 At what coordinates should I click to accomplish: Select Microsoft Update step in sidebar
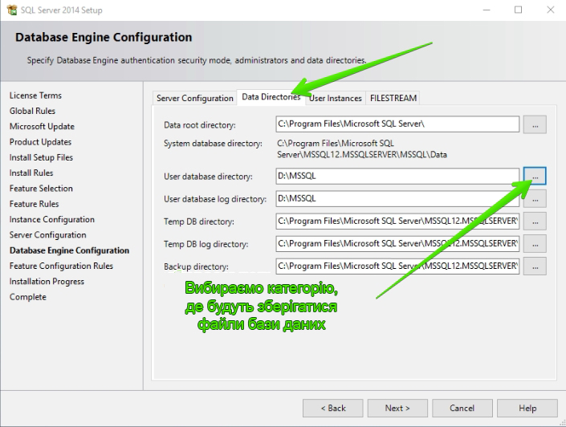click(x=42, y=127)
